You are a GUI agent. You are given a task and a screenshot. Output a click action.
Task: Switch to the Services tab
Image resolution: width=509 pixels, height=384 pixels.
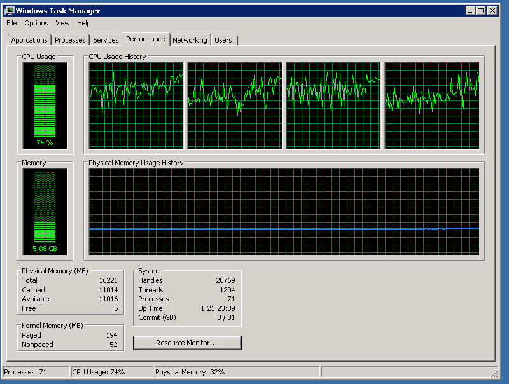(106, 40)
